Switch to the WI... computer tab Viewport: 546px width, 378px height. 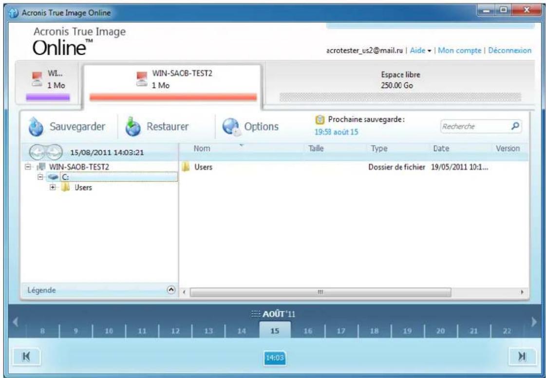47,84
